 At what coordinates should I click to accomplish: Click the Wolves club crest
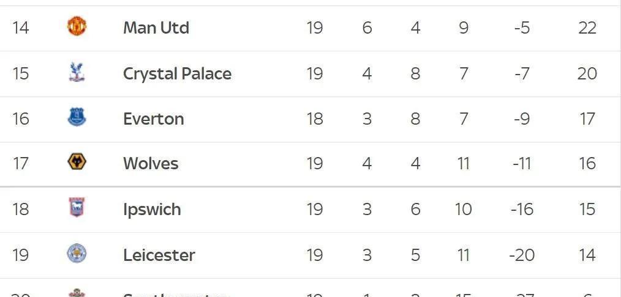77,162
